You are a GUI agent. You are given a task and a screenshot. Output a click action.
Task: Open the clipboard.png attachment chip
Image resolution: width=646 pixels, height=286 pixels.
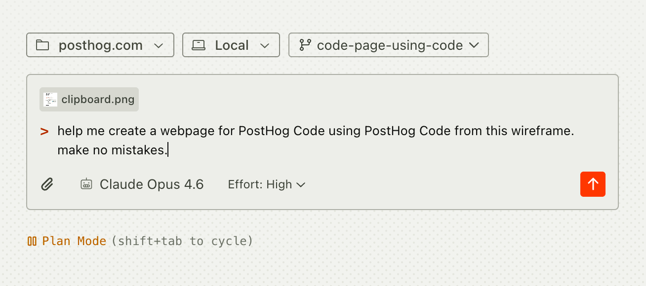point(89,100)
